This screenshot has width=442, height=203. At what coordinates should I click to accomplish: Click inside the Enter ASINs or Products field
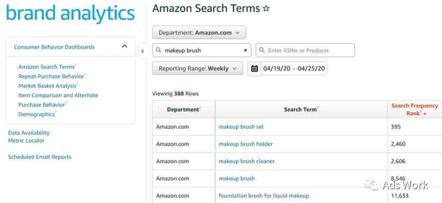click(305, 50)
